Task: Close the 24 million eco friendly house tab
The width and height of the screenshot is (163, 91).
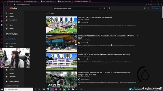Action: [89, 1]
